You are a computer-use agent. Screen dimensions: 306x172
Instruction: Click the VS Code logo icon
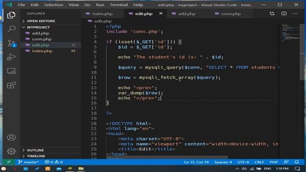[x=9, y=4]
